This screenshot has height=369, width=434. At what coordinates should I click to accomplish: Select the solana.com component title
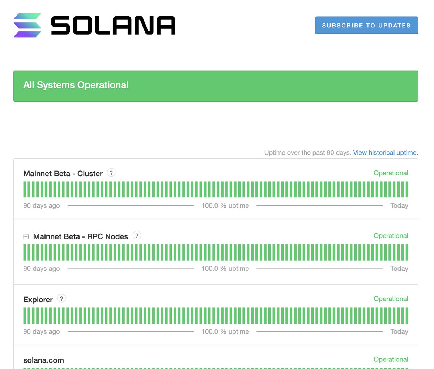[x=44, y=360]
